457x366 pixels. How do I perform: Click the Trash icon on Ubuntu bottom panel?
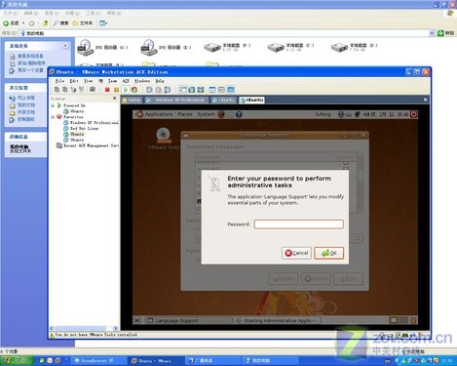pyautogui.click(x=413, y=320)
